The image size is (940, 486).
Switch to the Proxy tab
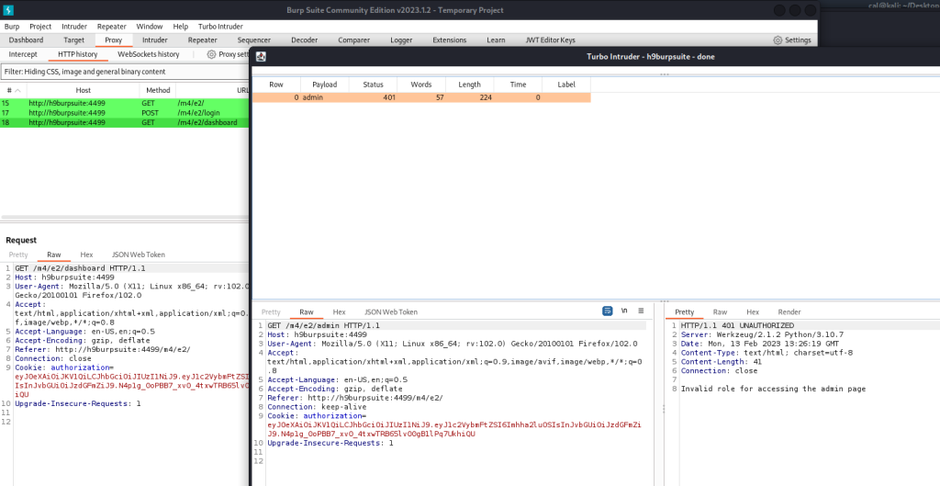113,40
